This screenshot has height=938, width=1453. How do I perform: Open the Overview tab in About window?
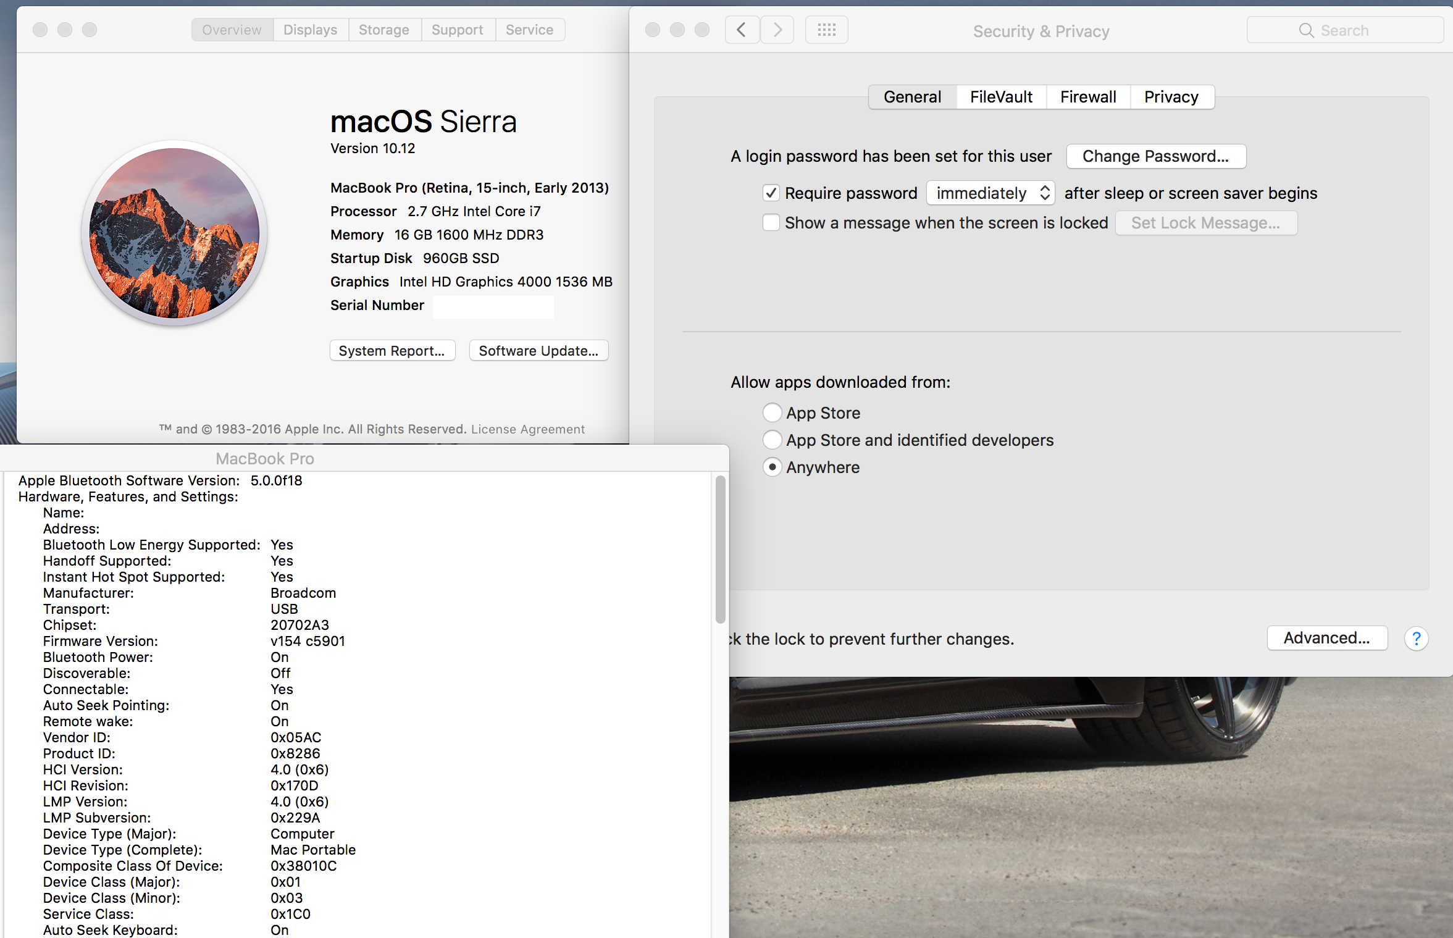pos(232,30)
